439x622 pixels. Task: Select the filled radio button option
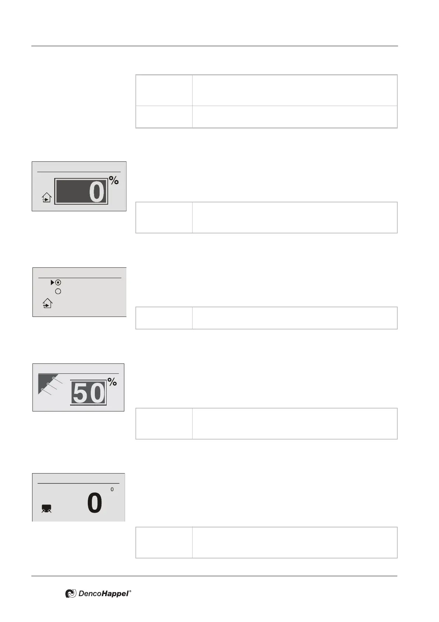click(x=58, y=283)
